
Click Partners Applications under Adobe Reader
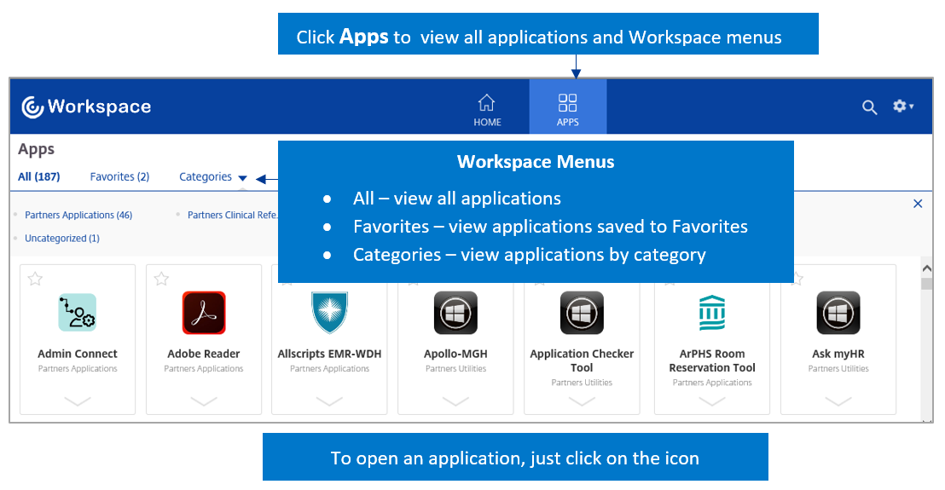(204, 368)
